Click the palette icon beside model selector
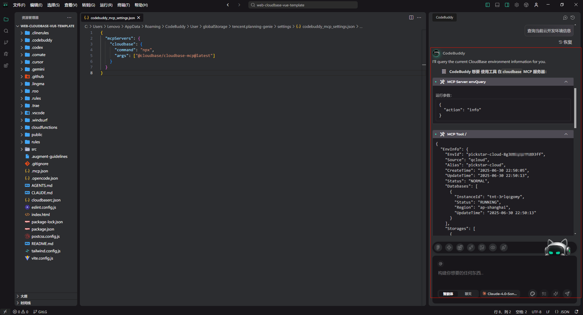Image resolution: width=583 pixels, height=315 pixels. tap(533, 294)
